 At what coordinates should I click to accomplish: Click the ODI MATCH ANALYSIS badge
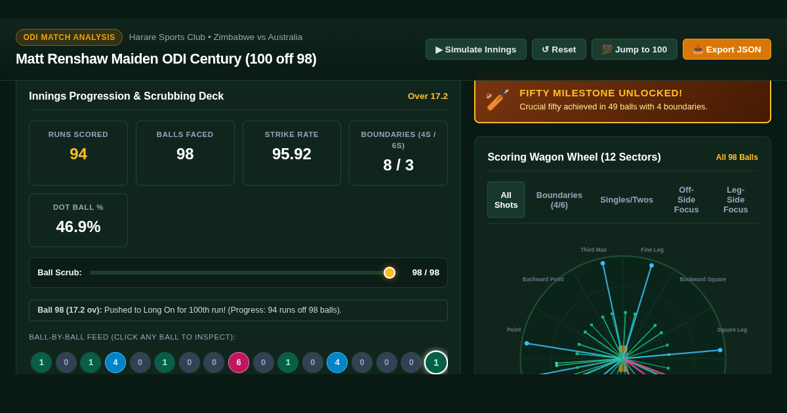coord(69,37)
